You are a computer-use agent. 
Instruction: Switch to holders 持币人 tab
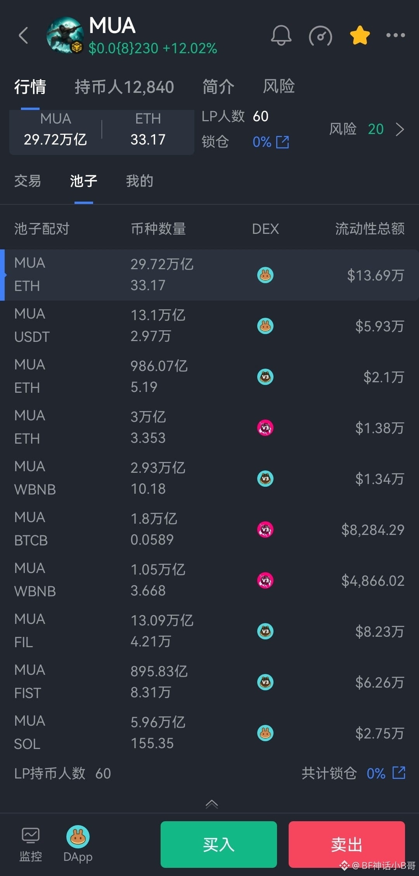coord(124,87)
